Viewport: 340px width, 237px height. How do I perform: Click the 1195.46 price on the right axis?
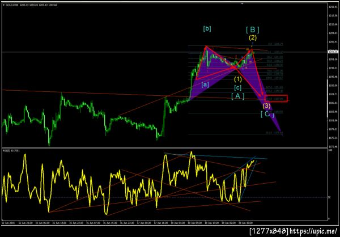[x=334, y=77]
